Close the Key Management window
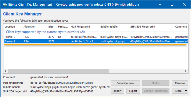Viewport: 191px width, 97px height. [184, 4]
